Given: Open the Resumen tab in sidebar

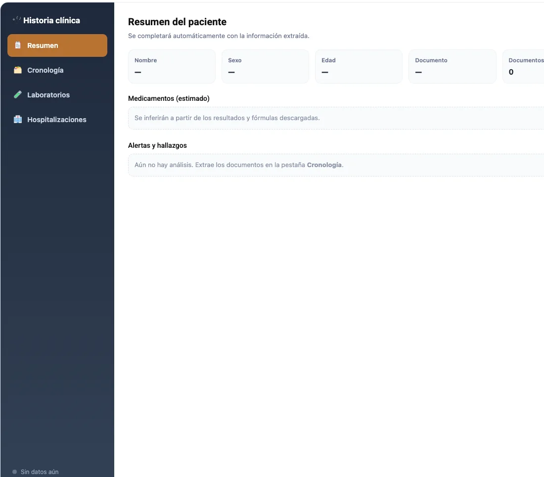Looking at the screenshot, I should (57, 45).
